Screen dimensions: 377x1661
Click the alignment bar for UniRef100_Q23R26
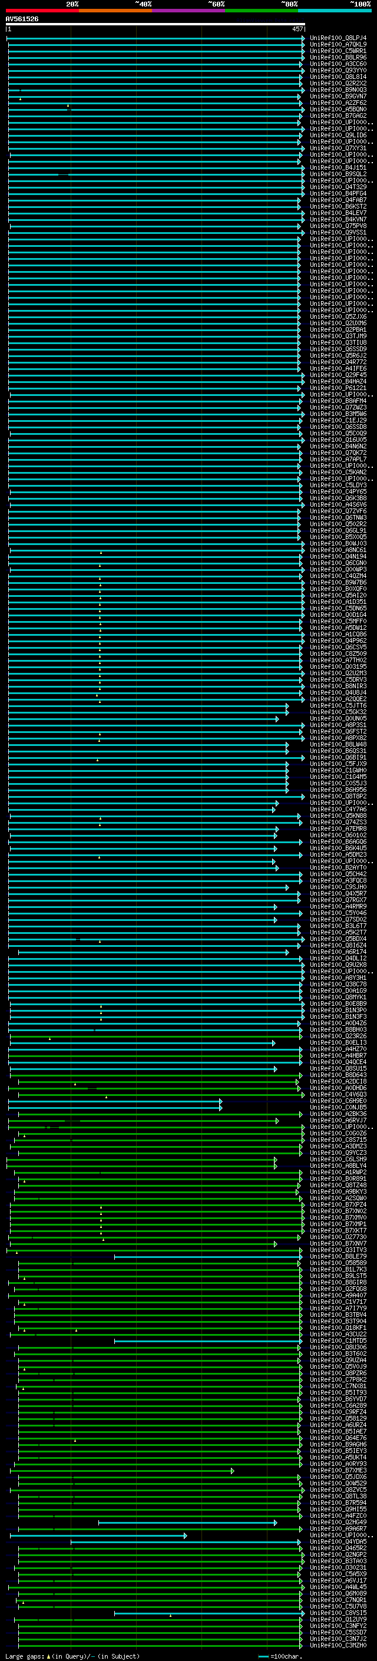[x=156, y=1037]
